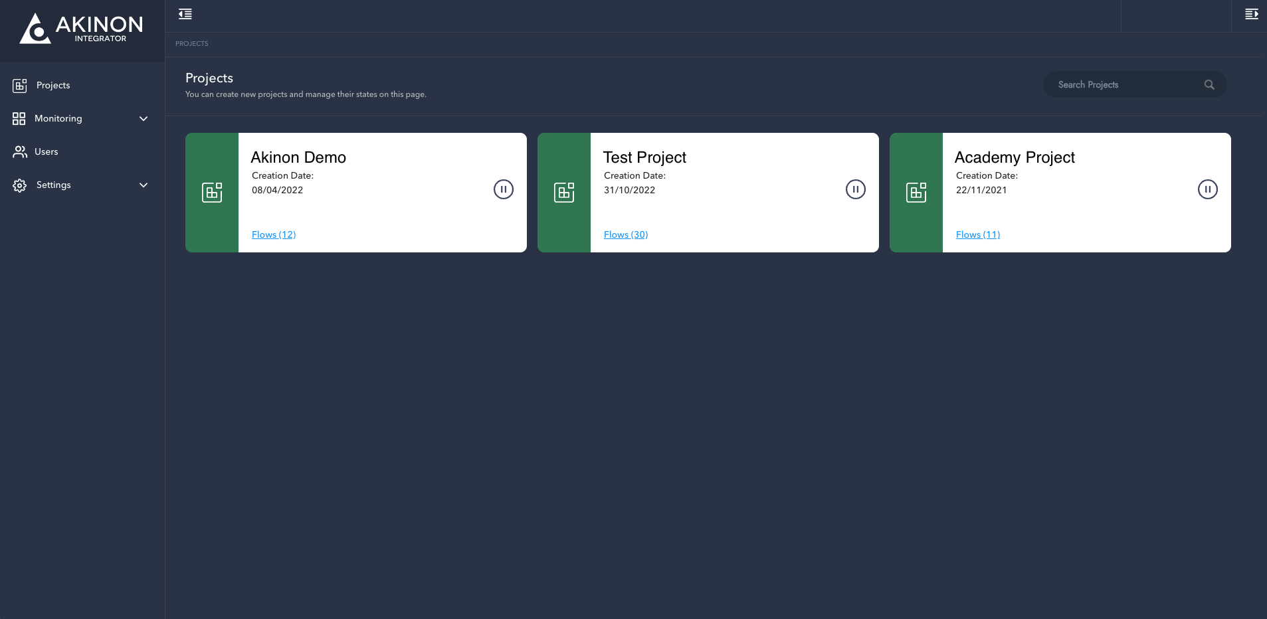Open Flows (11) link for Academy Project

(978, 234)
